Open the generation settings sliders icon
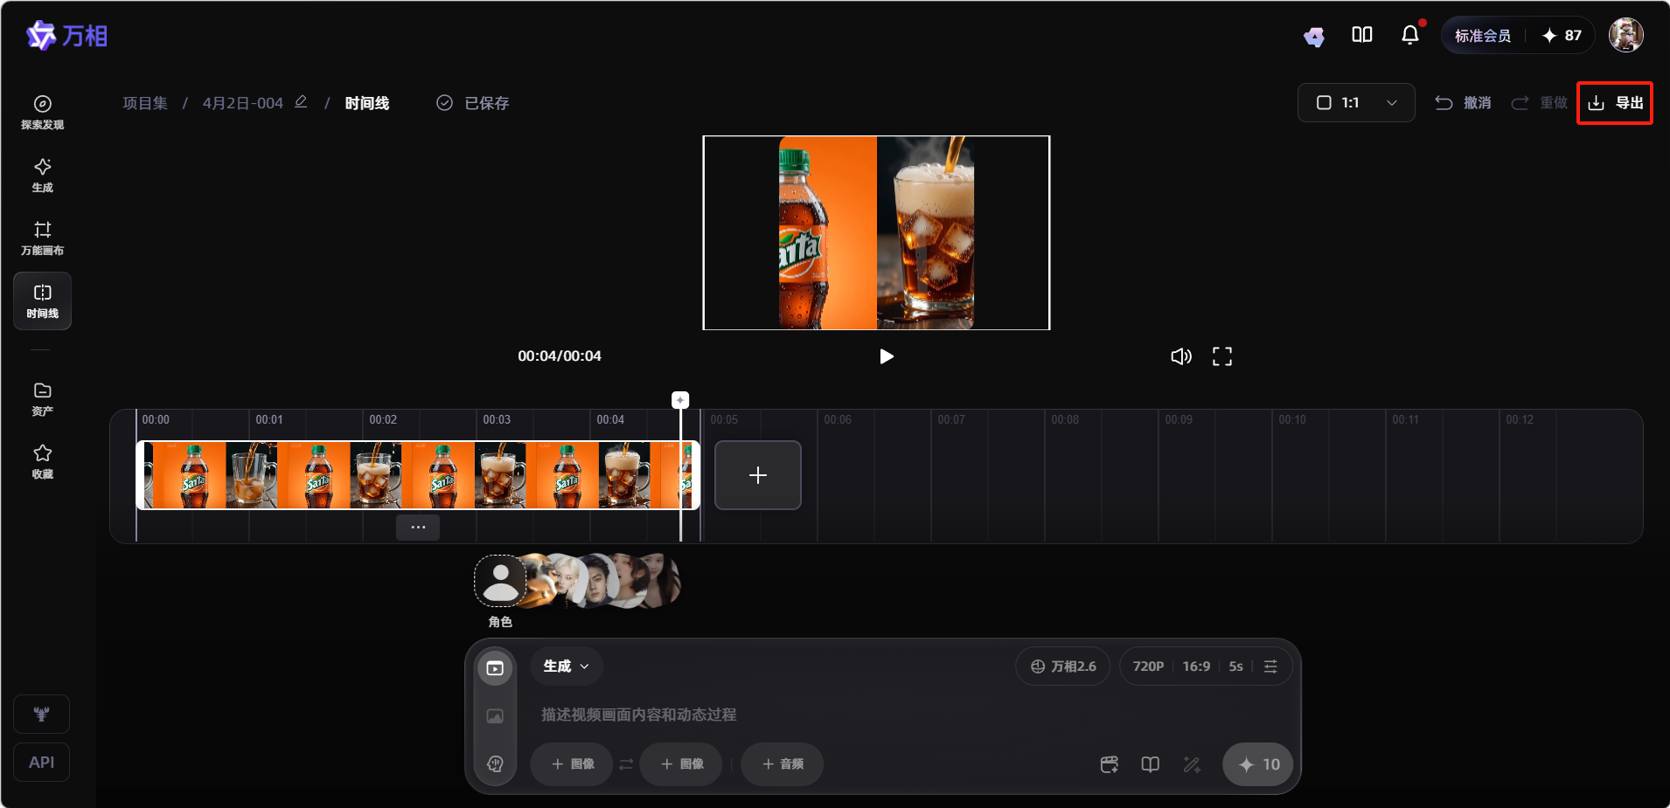Viewport: 1670px width, 808px height. [1270, 666]
